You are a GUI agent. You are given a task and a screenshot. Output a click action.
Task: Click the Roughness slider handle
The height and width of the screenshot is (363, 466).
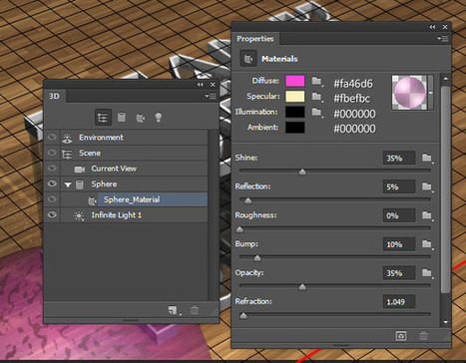[239, 229]
